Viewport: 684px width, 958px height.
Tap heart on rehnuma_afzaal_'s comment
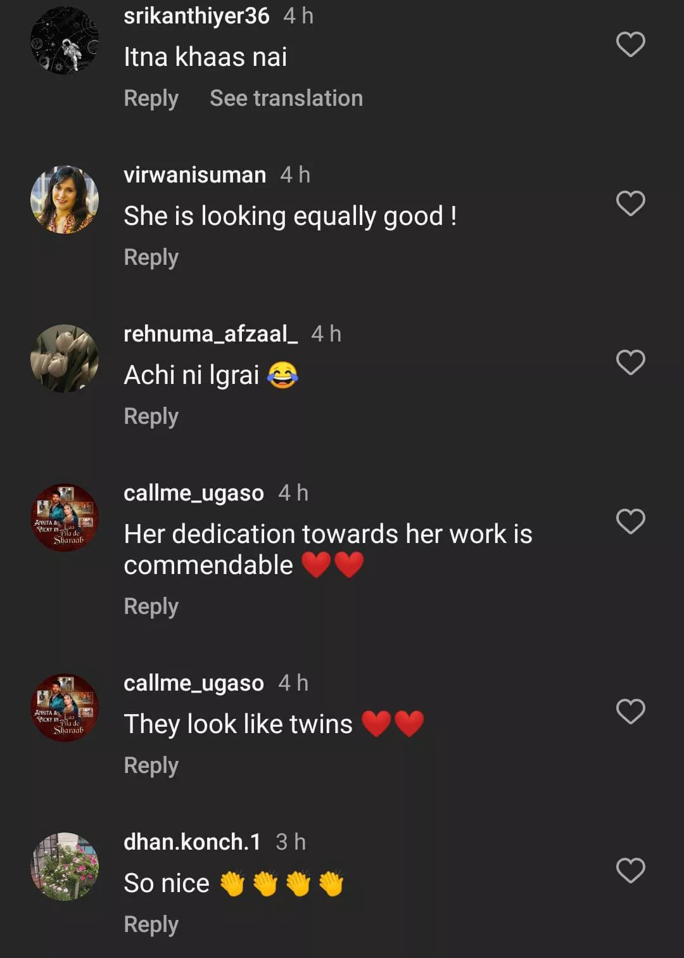(630, 362)
